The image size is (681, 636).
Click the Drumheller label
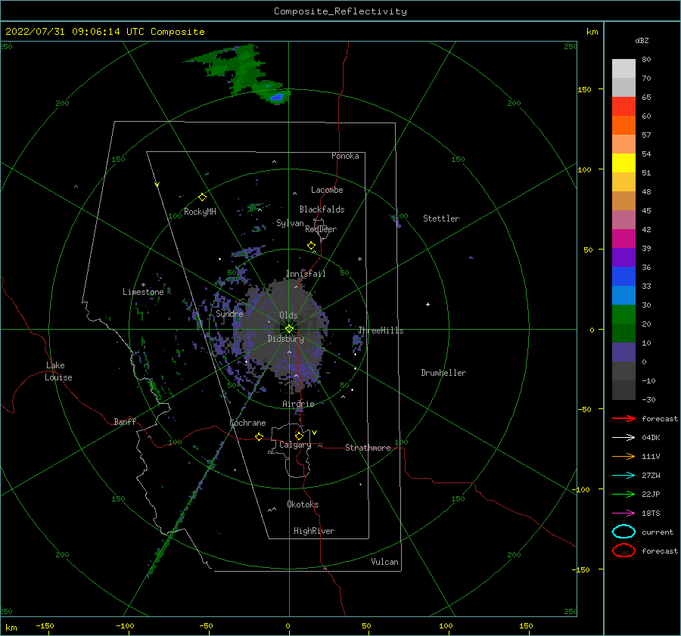pos(443,373)
